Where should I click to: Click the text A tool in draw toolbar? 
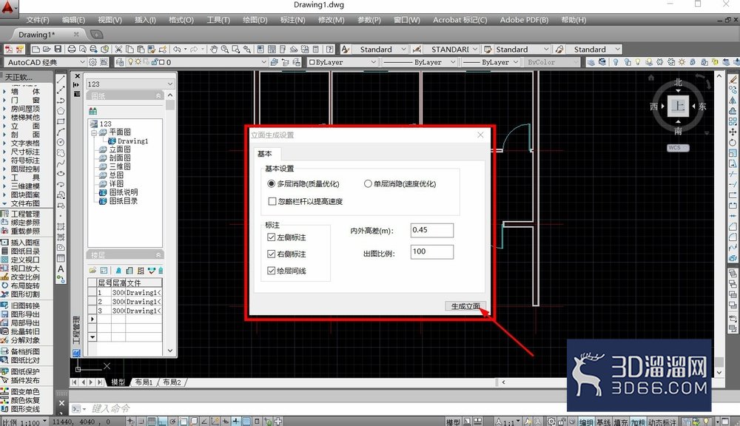[61, 268]
